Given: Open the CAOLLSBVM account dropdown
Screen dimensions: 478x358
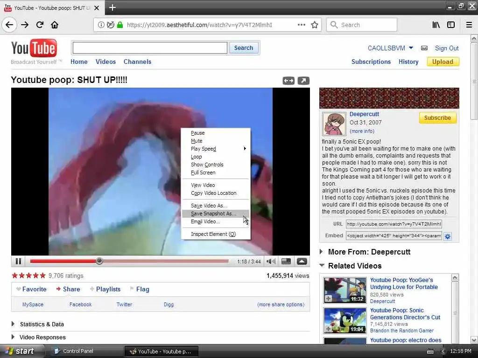Looking at the screenshot, I should click(390, 48).
